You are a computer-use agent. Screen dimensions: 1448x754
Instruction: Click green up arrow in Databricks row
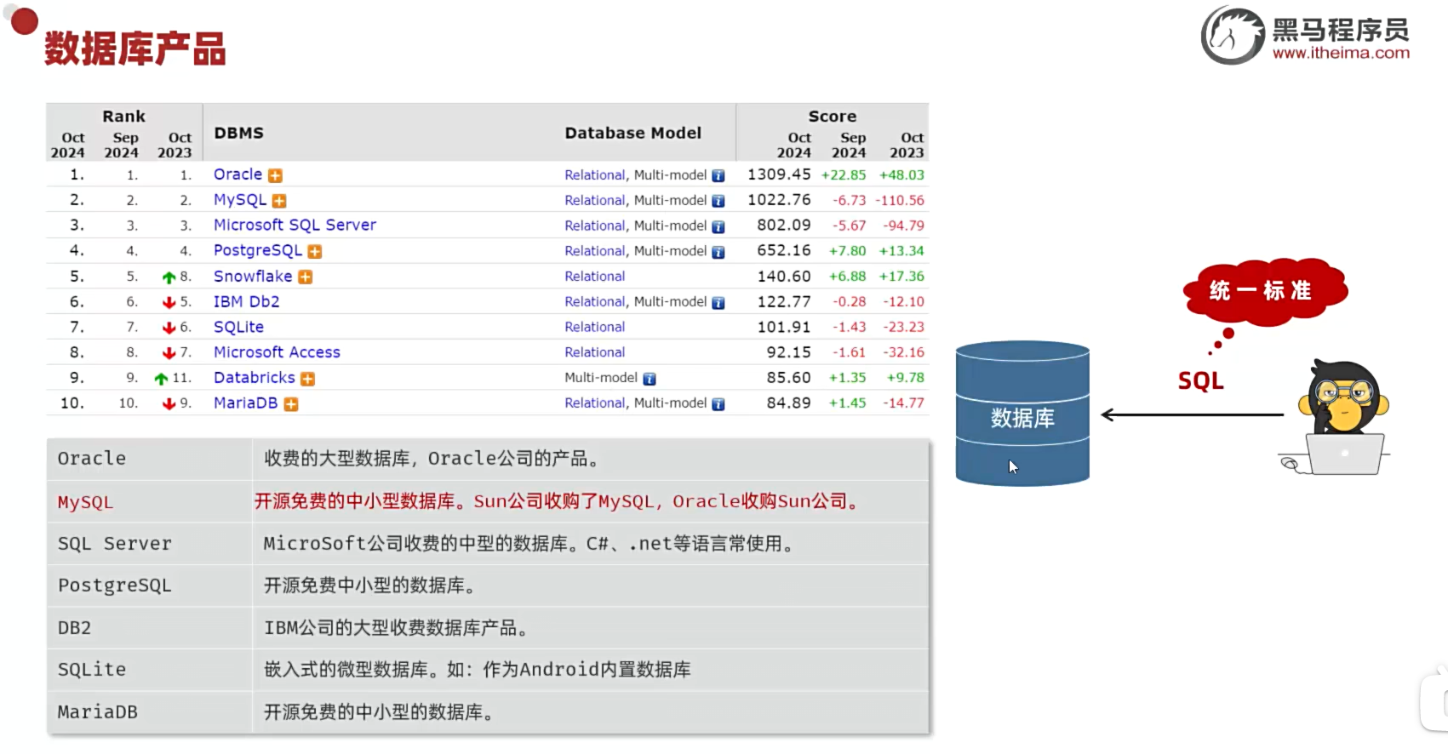(161, 379)
